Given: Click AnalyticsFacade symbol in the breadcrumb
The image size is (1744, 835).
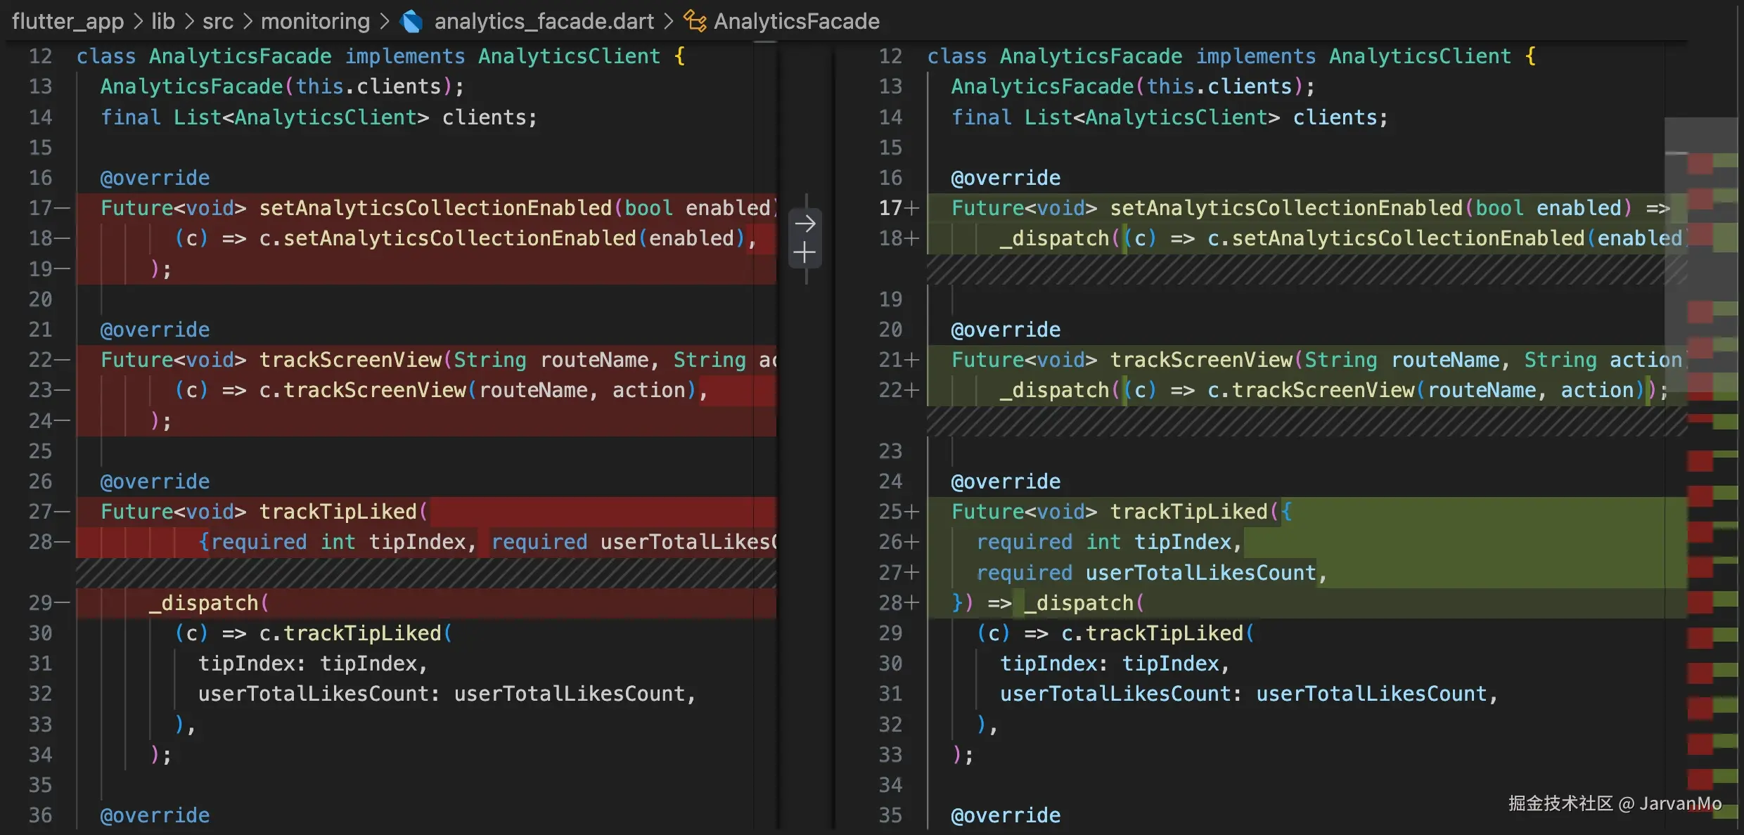Looking at the screenshot, I should 796,22.
